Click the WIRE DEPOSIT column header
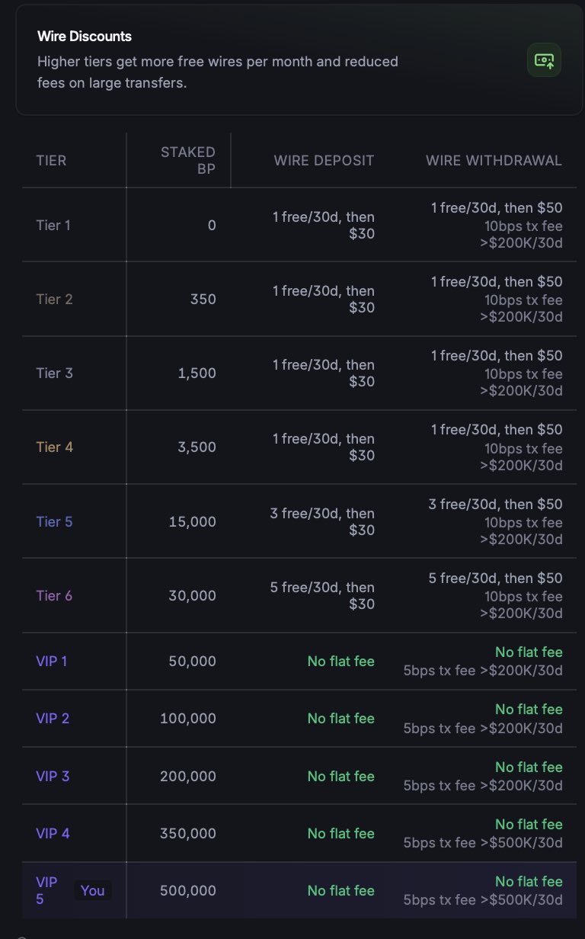The height and width of the screenshot is (939, 585). 324,161
